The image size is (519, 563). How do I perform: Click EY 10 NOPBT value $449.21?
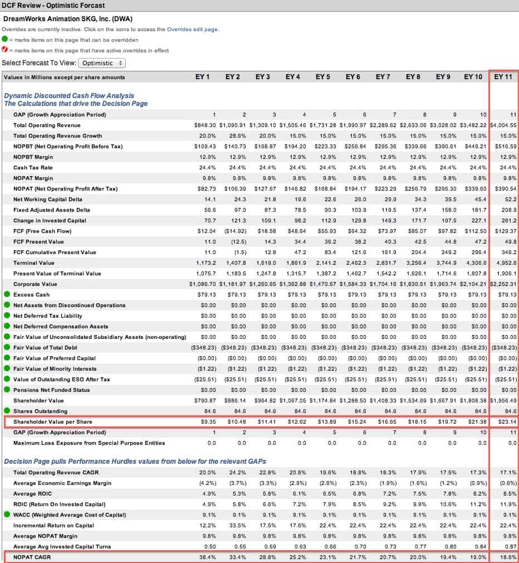tap(476, 147)
